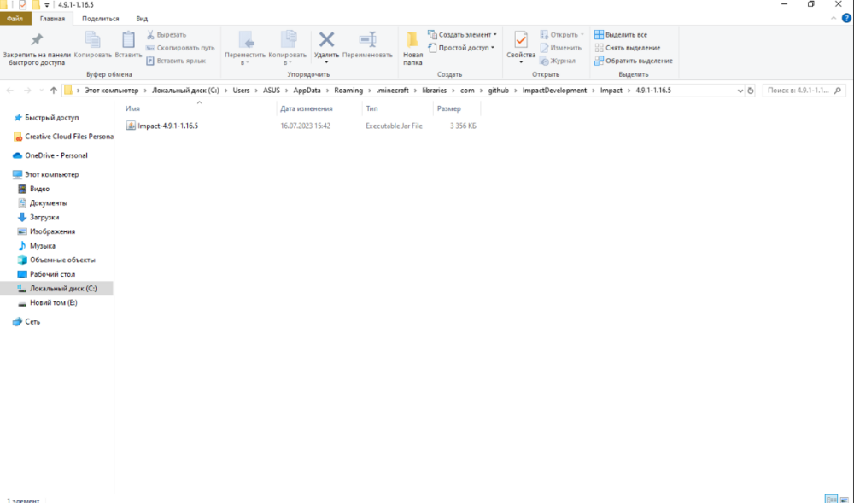Image resolution: width=854 pixels, height=503 pixels.
Task: Open the recent locations dropdown arrow
Action: 41,91
